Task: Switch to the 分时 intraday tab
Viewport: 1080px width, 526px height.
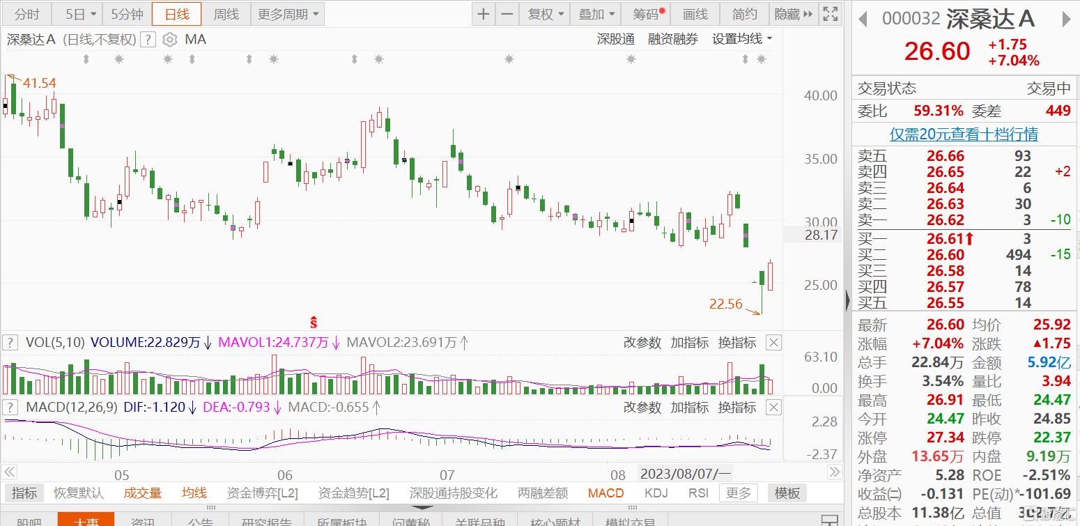Action: tap(27, 14)
